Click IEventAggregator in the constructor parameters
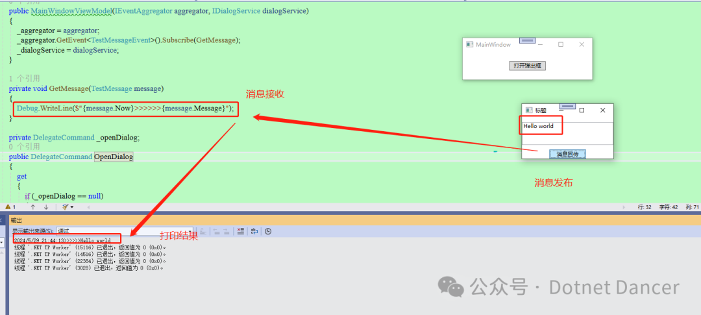 click(143, 11)
